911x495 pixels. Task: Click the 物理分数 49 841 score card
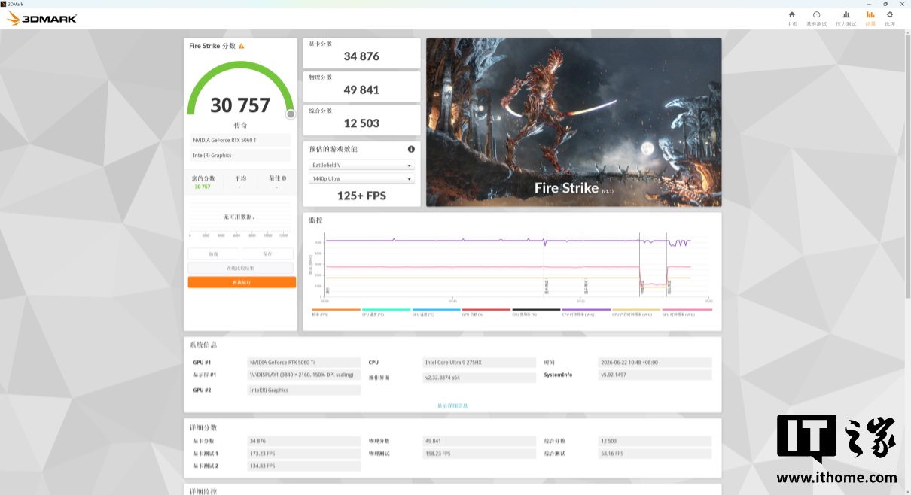(361, 86)
